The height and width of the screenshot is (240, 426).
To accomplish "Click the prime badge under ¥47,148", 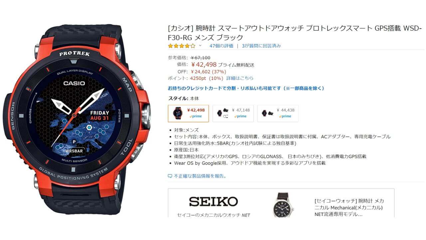I will (x=240, y=116).
